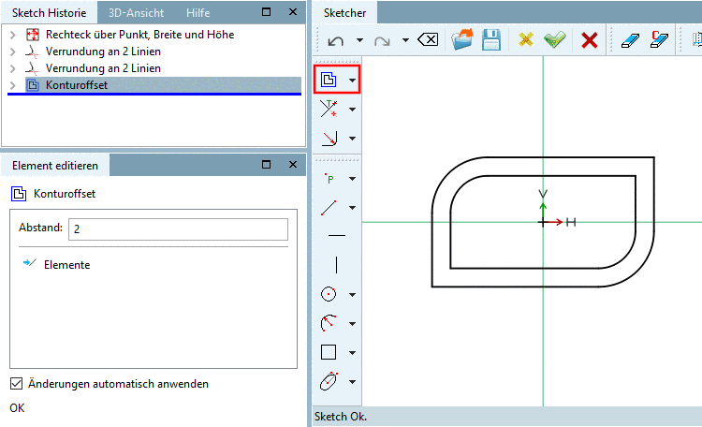Click the Abstand input field
702x427 pixels.
coord(178,229)
